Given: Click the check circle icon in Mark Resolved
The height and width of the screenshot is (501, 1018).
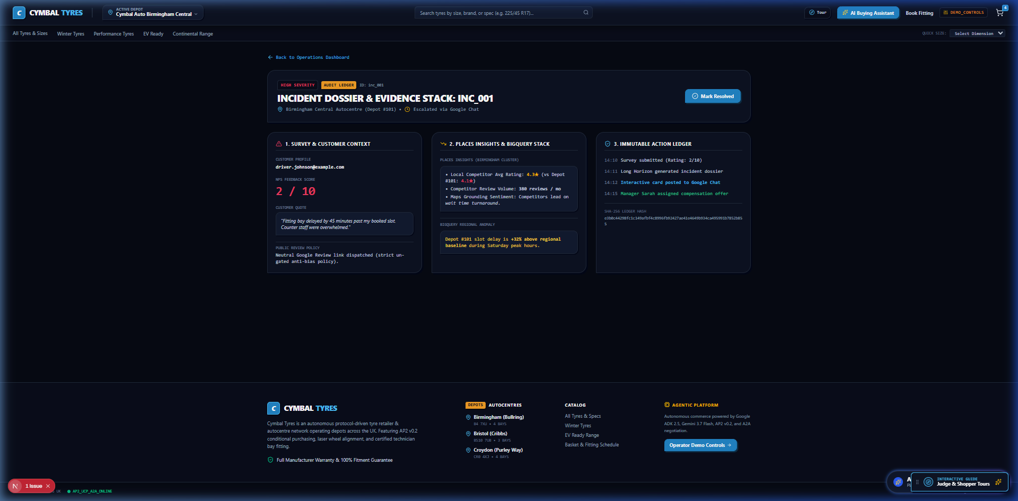Looking at the screenshot, I should (x=695, y=96).
